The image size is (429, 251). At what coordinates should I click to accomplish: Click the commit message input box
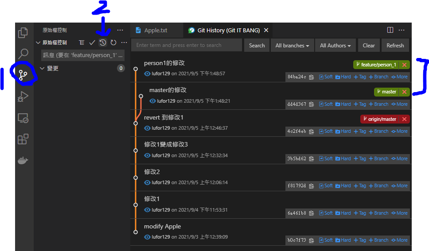coord(83,55)
